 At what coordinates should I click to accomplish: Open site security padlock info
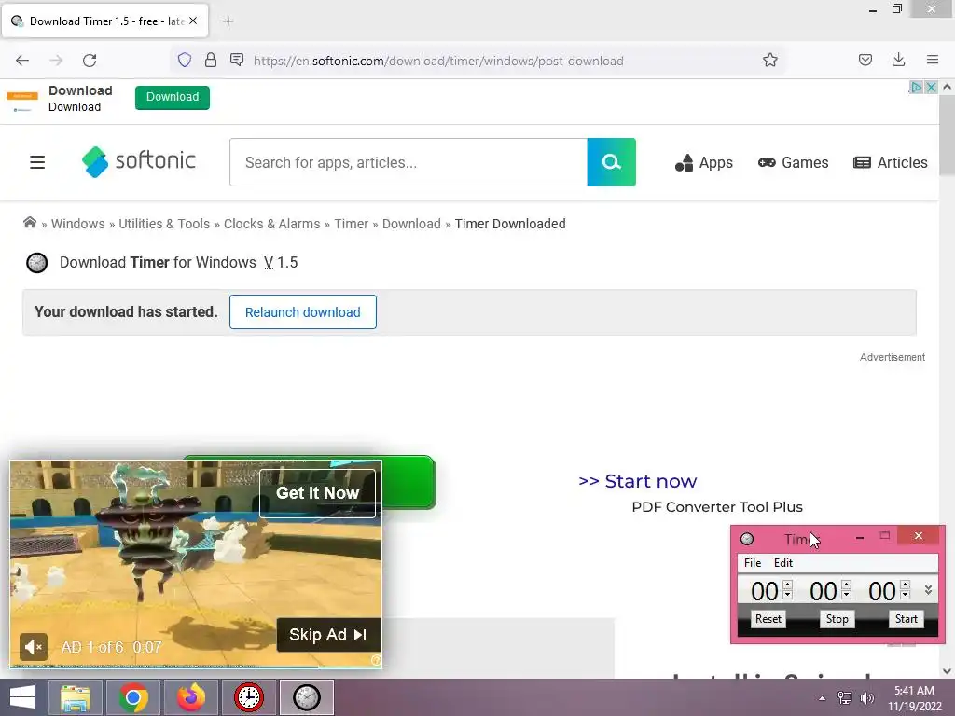(x=211, y=60)
